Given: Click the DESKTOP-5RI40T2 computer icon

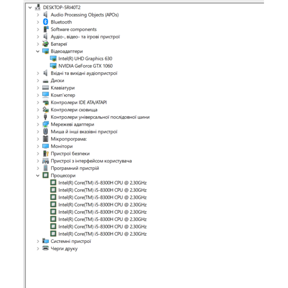Looking at the screenshot, I should click(x=38, y=7).
